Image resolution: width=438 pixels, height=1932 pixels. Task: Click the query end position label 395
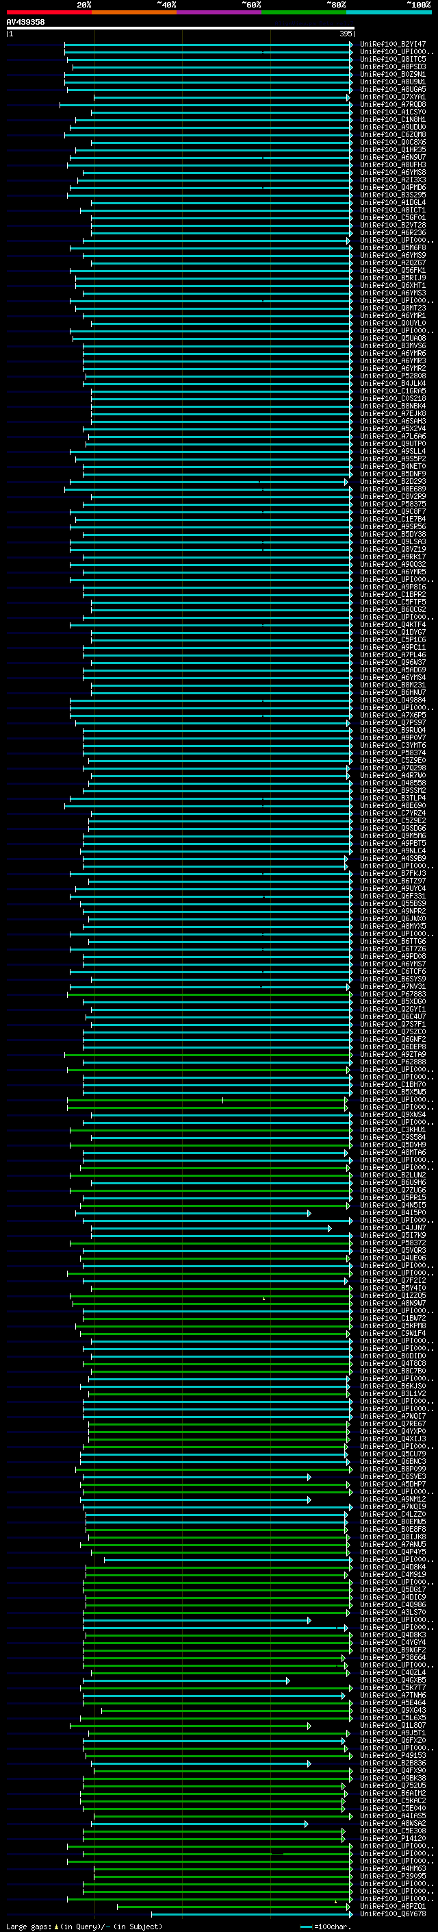coord(346,34)
